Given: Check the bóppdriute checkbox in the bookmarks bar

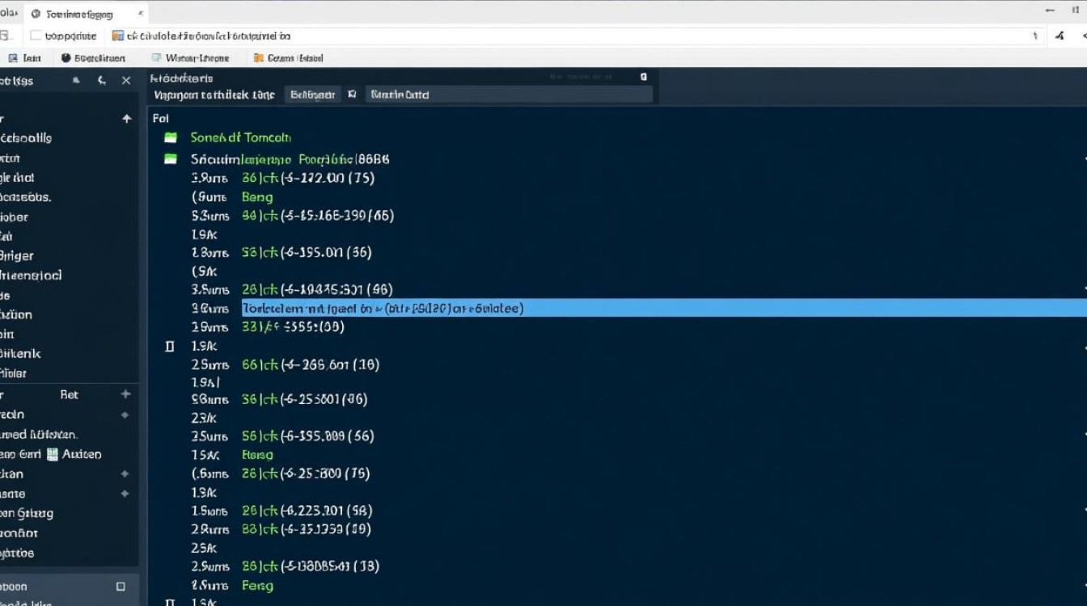Looking at the screenshot, I should (34, 35).
